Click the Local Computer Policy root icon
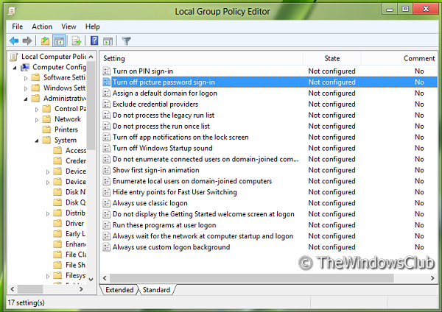The height and width of the screenshot is (312, 442). 13,57
